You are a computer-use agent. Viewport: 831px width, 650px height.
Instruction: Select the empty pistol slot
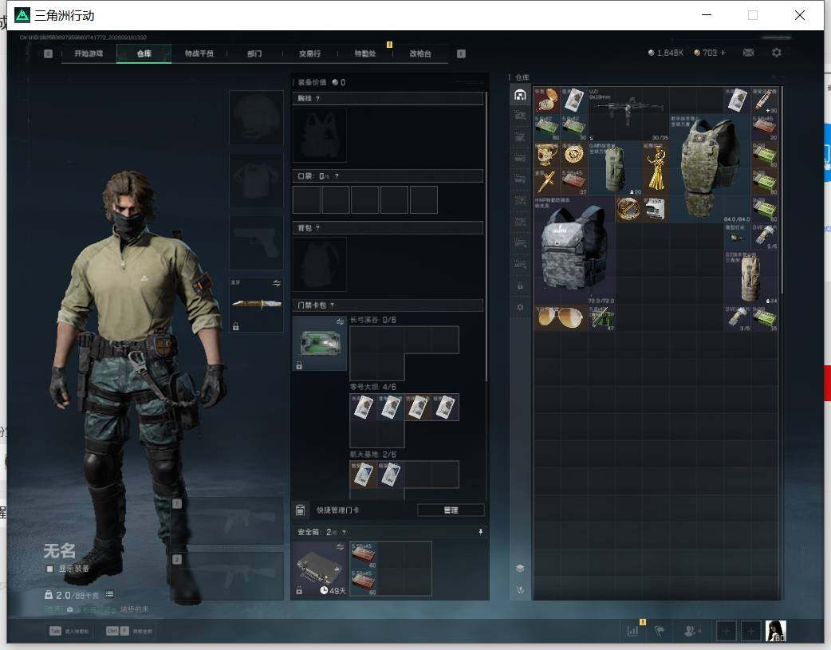[x=256, y=242]
